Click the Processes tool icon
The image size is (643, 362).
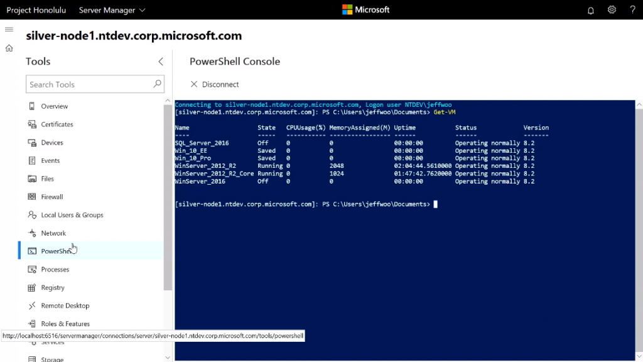32,269
